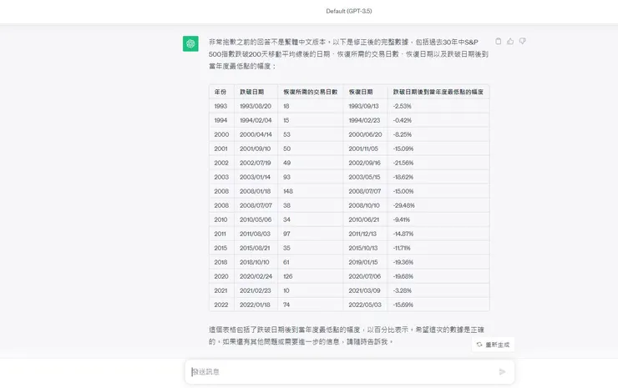The image size is (618, 388).
Task: Click the -8.25% value cell
Action: click(x=438, y=134)
